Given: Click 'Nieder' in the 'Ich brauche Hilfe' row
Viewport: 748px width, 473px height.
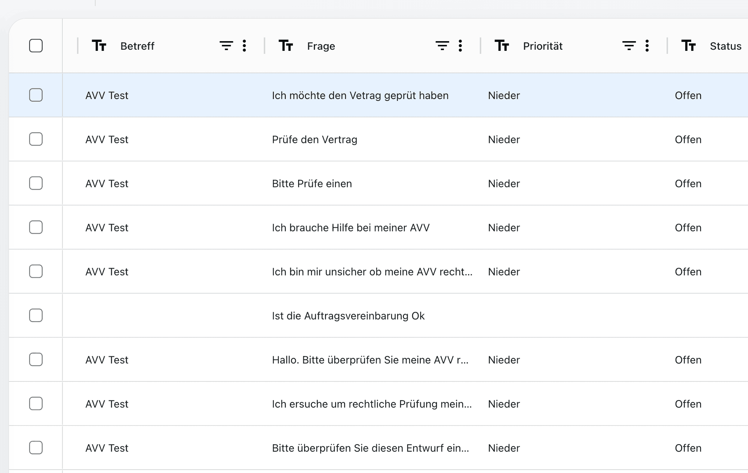Looking at the screenshot, I should pyautogui.click(x=504, y=228).
